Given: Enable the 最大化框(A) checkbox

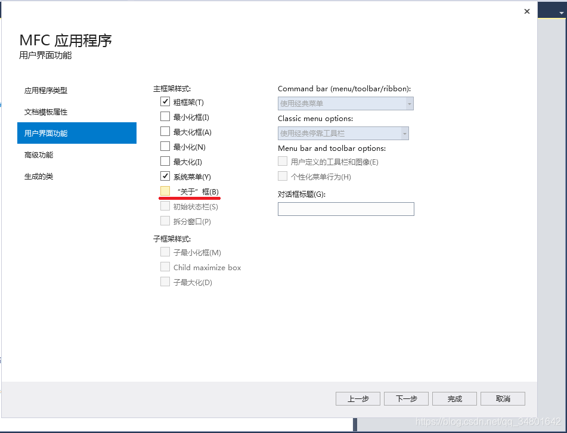Looking at the screenshot, I should click(165, 131).
